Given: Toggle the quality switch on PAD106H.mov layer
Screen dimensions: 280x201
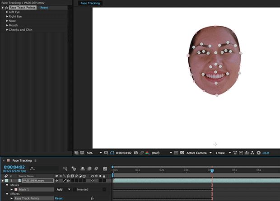Looking at the screenshot, I should [x=65, y=181].
